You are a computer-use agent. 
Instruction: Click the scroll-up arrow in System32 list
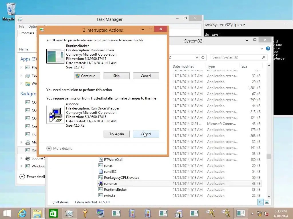pos(269,65)
